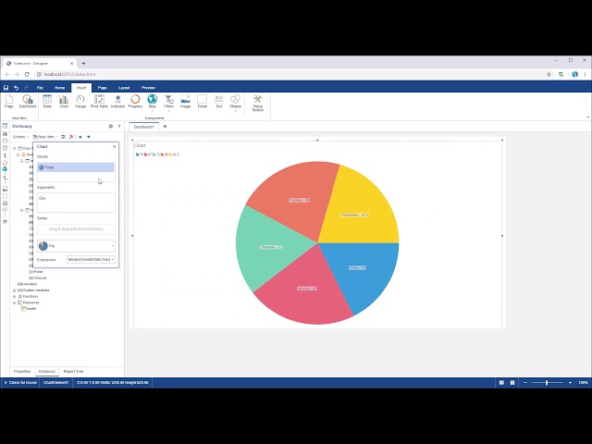Add an Indicator component
Image resolution: width=592 pixels, height=444 pixels.
[x=117, y=102]
